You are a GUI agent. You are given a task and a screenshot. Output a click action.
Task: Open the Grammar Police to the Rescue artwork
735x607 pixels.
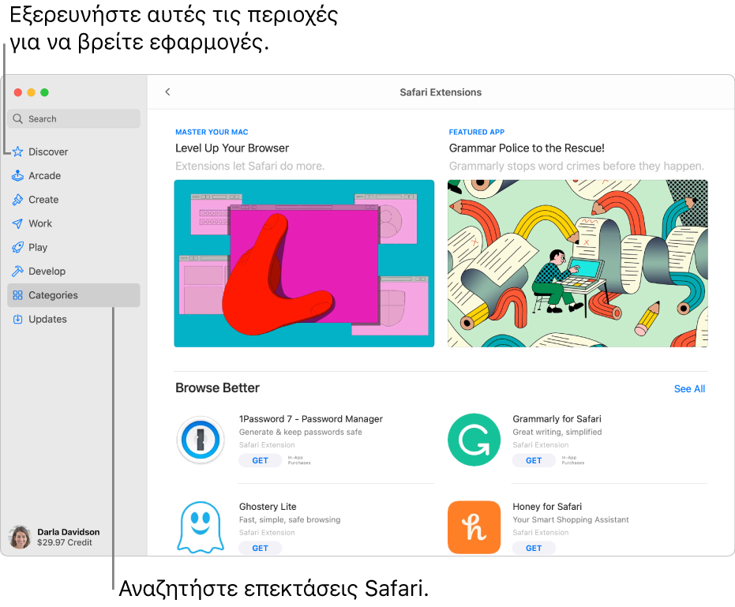coord(578,264)
